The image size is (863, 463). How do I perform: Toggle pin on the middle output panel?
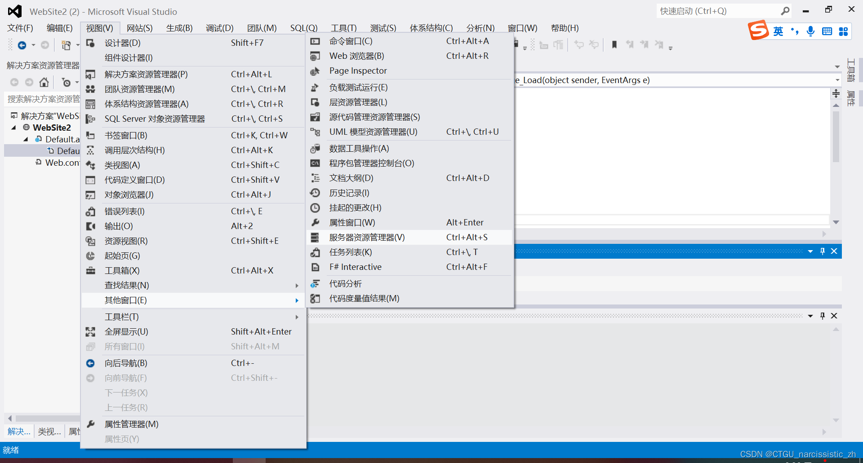823,251
